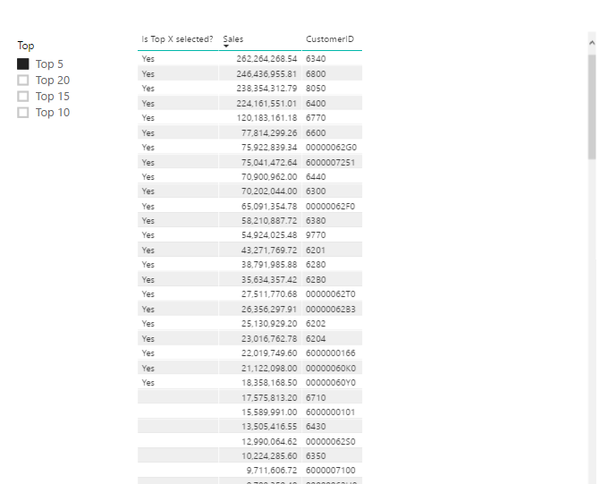
Task: Select the sales value 75,922,839.34
Action: click(x=269, y=148)
